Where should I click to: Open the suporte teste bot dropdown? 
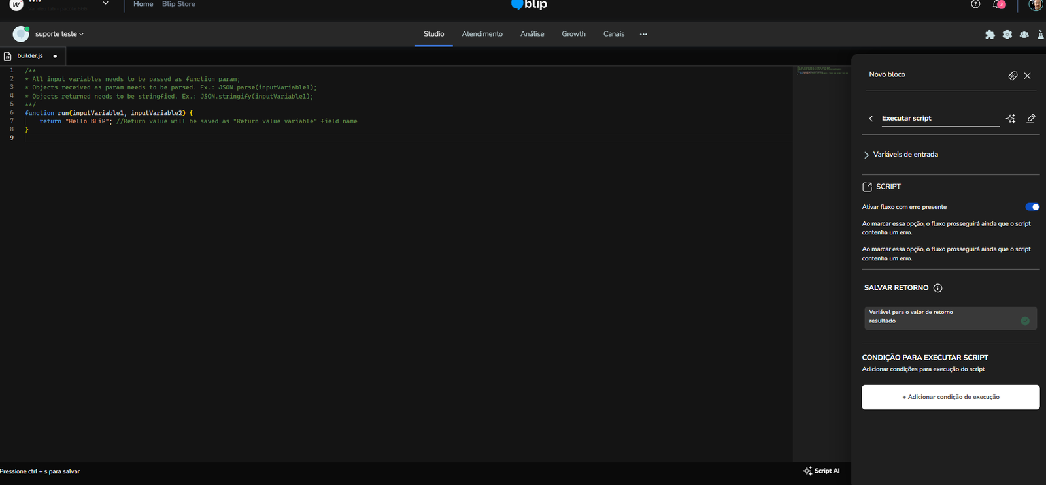59,34
